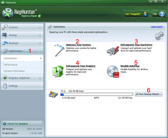Click the Get Support technician icon
The height and width of the screenshot is (138, 168).
click(146, 14)
